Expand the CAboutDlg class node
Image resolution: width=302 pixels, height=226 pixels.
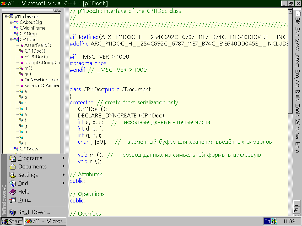11,22
